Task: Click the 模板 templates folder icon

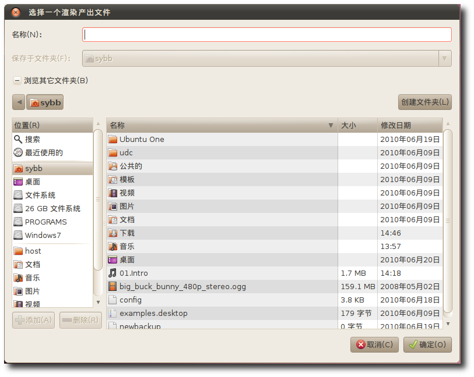Action: point(113,179)
